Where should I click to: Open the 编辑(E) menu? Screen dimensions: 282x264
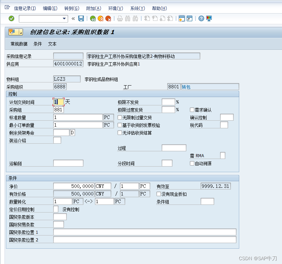click(x=50, y=8)
